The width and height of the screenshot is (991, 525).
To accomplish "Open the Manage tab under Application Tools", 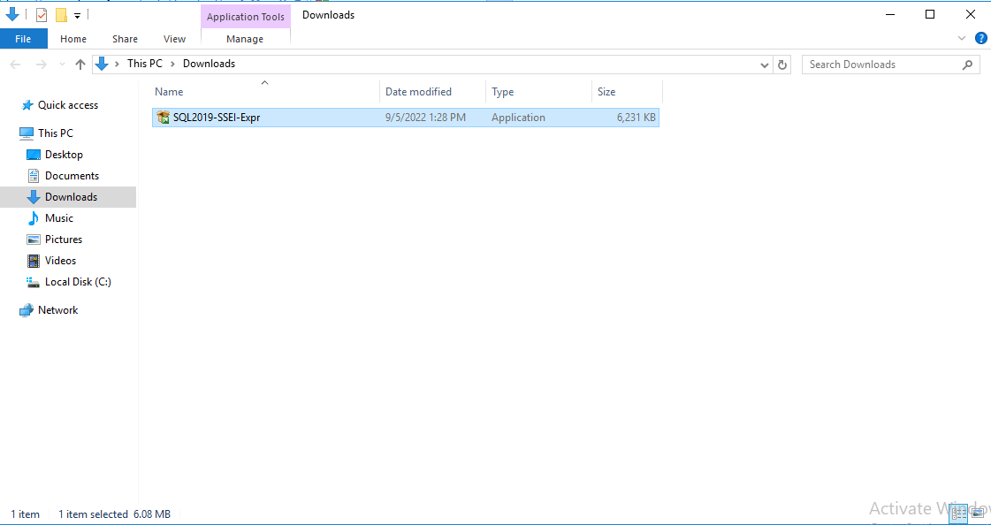I will tap(245, 39).
